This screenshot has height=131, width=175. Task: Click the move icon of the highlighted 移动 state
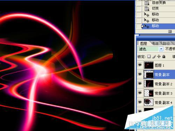coord(147,26)
